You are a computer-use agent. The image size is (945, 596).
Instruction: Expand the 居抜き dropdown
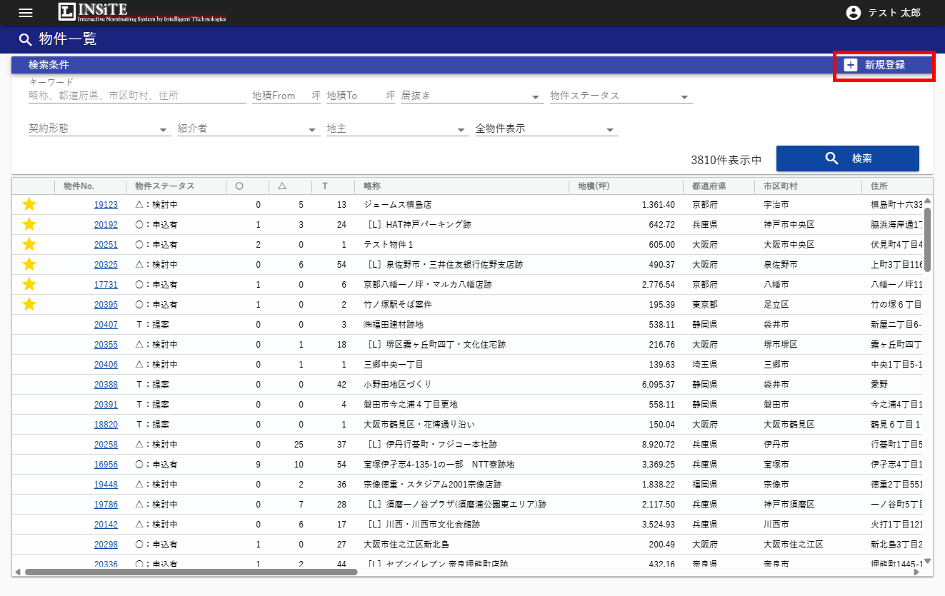coord(471,96)
